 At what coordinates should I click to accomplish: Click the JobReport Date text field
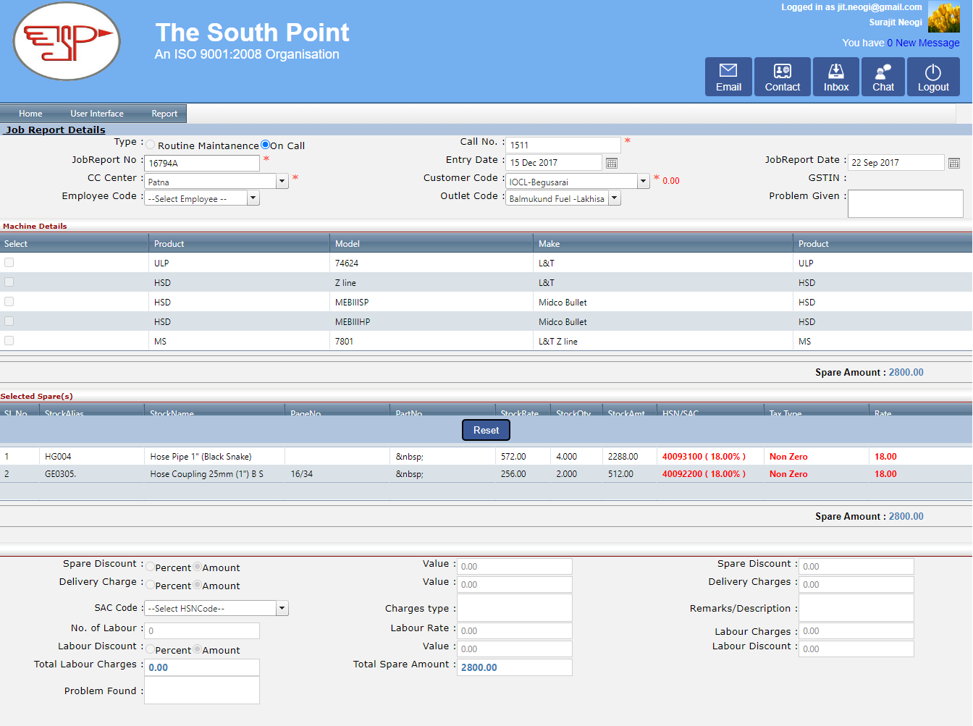click(x=896, y=162)
